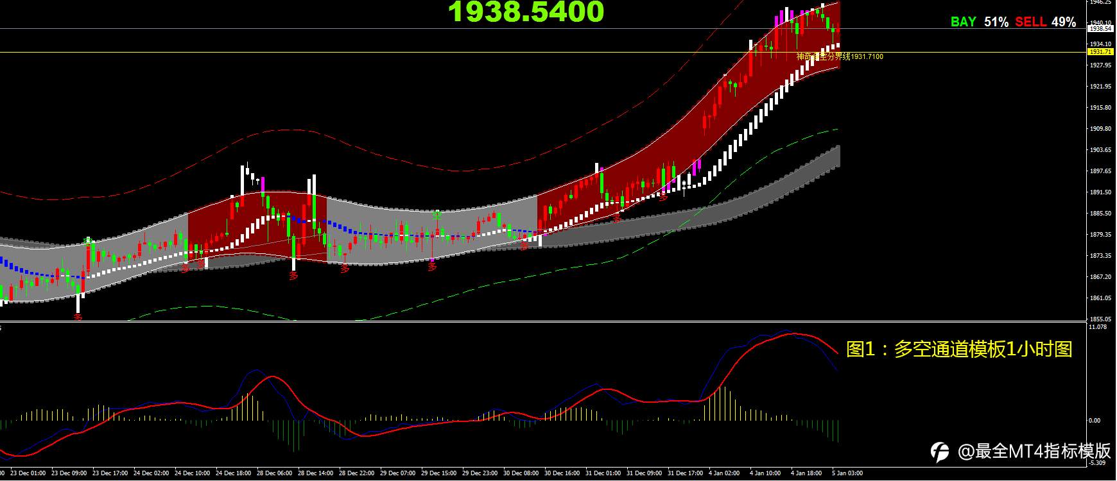Click the 24 Dec 10:00 time label

click(x=193, y=473)
